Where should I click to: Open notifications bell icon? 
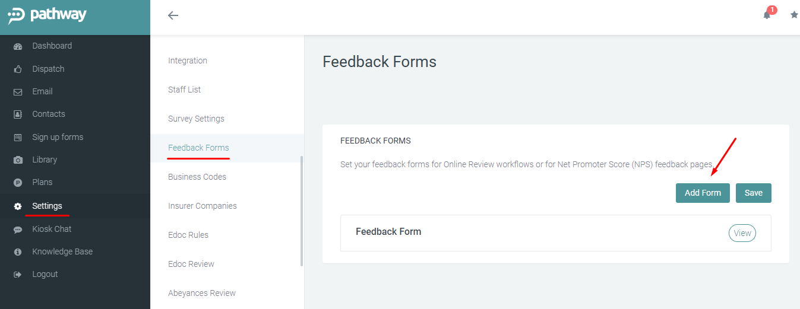767,15
